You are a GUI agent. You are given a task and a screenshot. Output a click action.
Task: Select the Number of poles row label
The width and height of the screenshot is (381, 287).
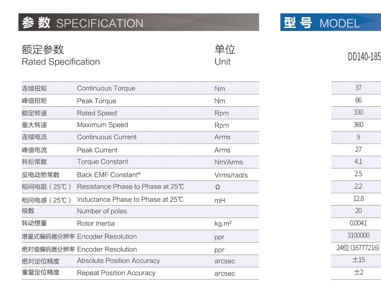coord(102,211)
